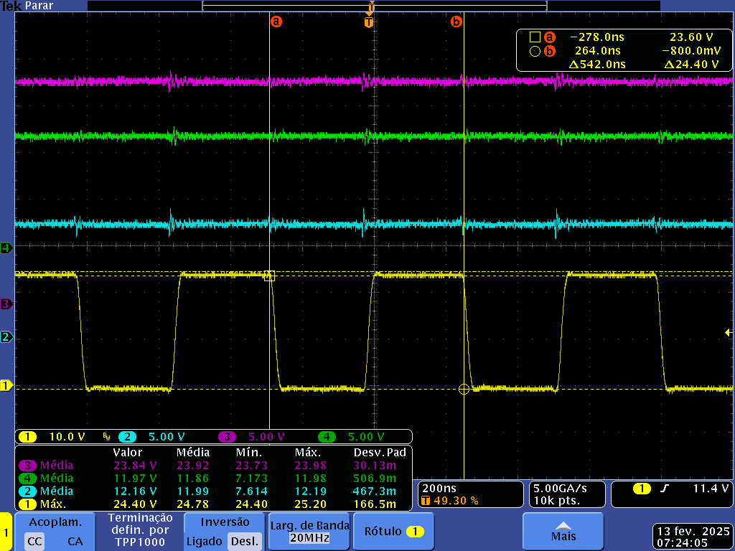This screenshot has height=551, width=735.
Task: Click channel 2 Média measurement badge
Action: click(27, 491)
